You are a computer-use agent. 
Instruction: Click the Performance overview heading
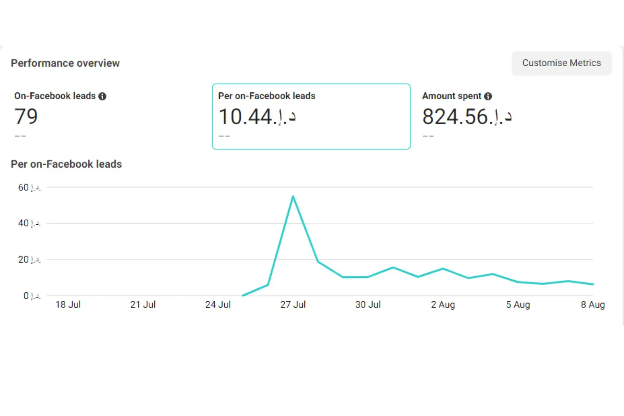(x=65, y=63)
